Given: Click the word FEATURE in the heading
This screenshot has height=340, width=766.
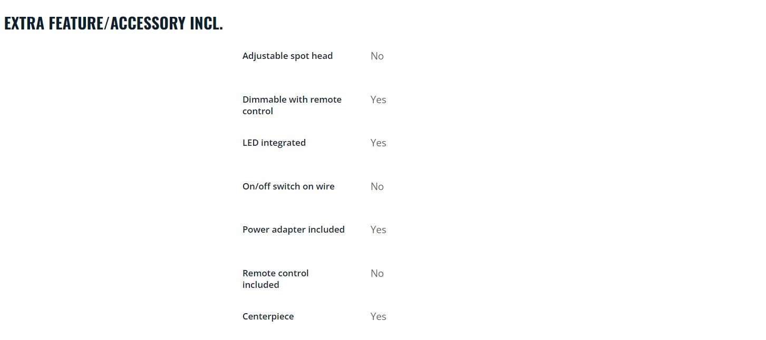Looking at the screenshot, I should pos(76,24).
